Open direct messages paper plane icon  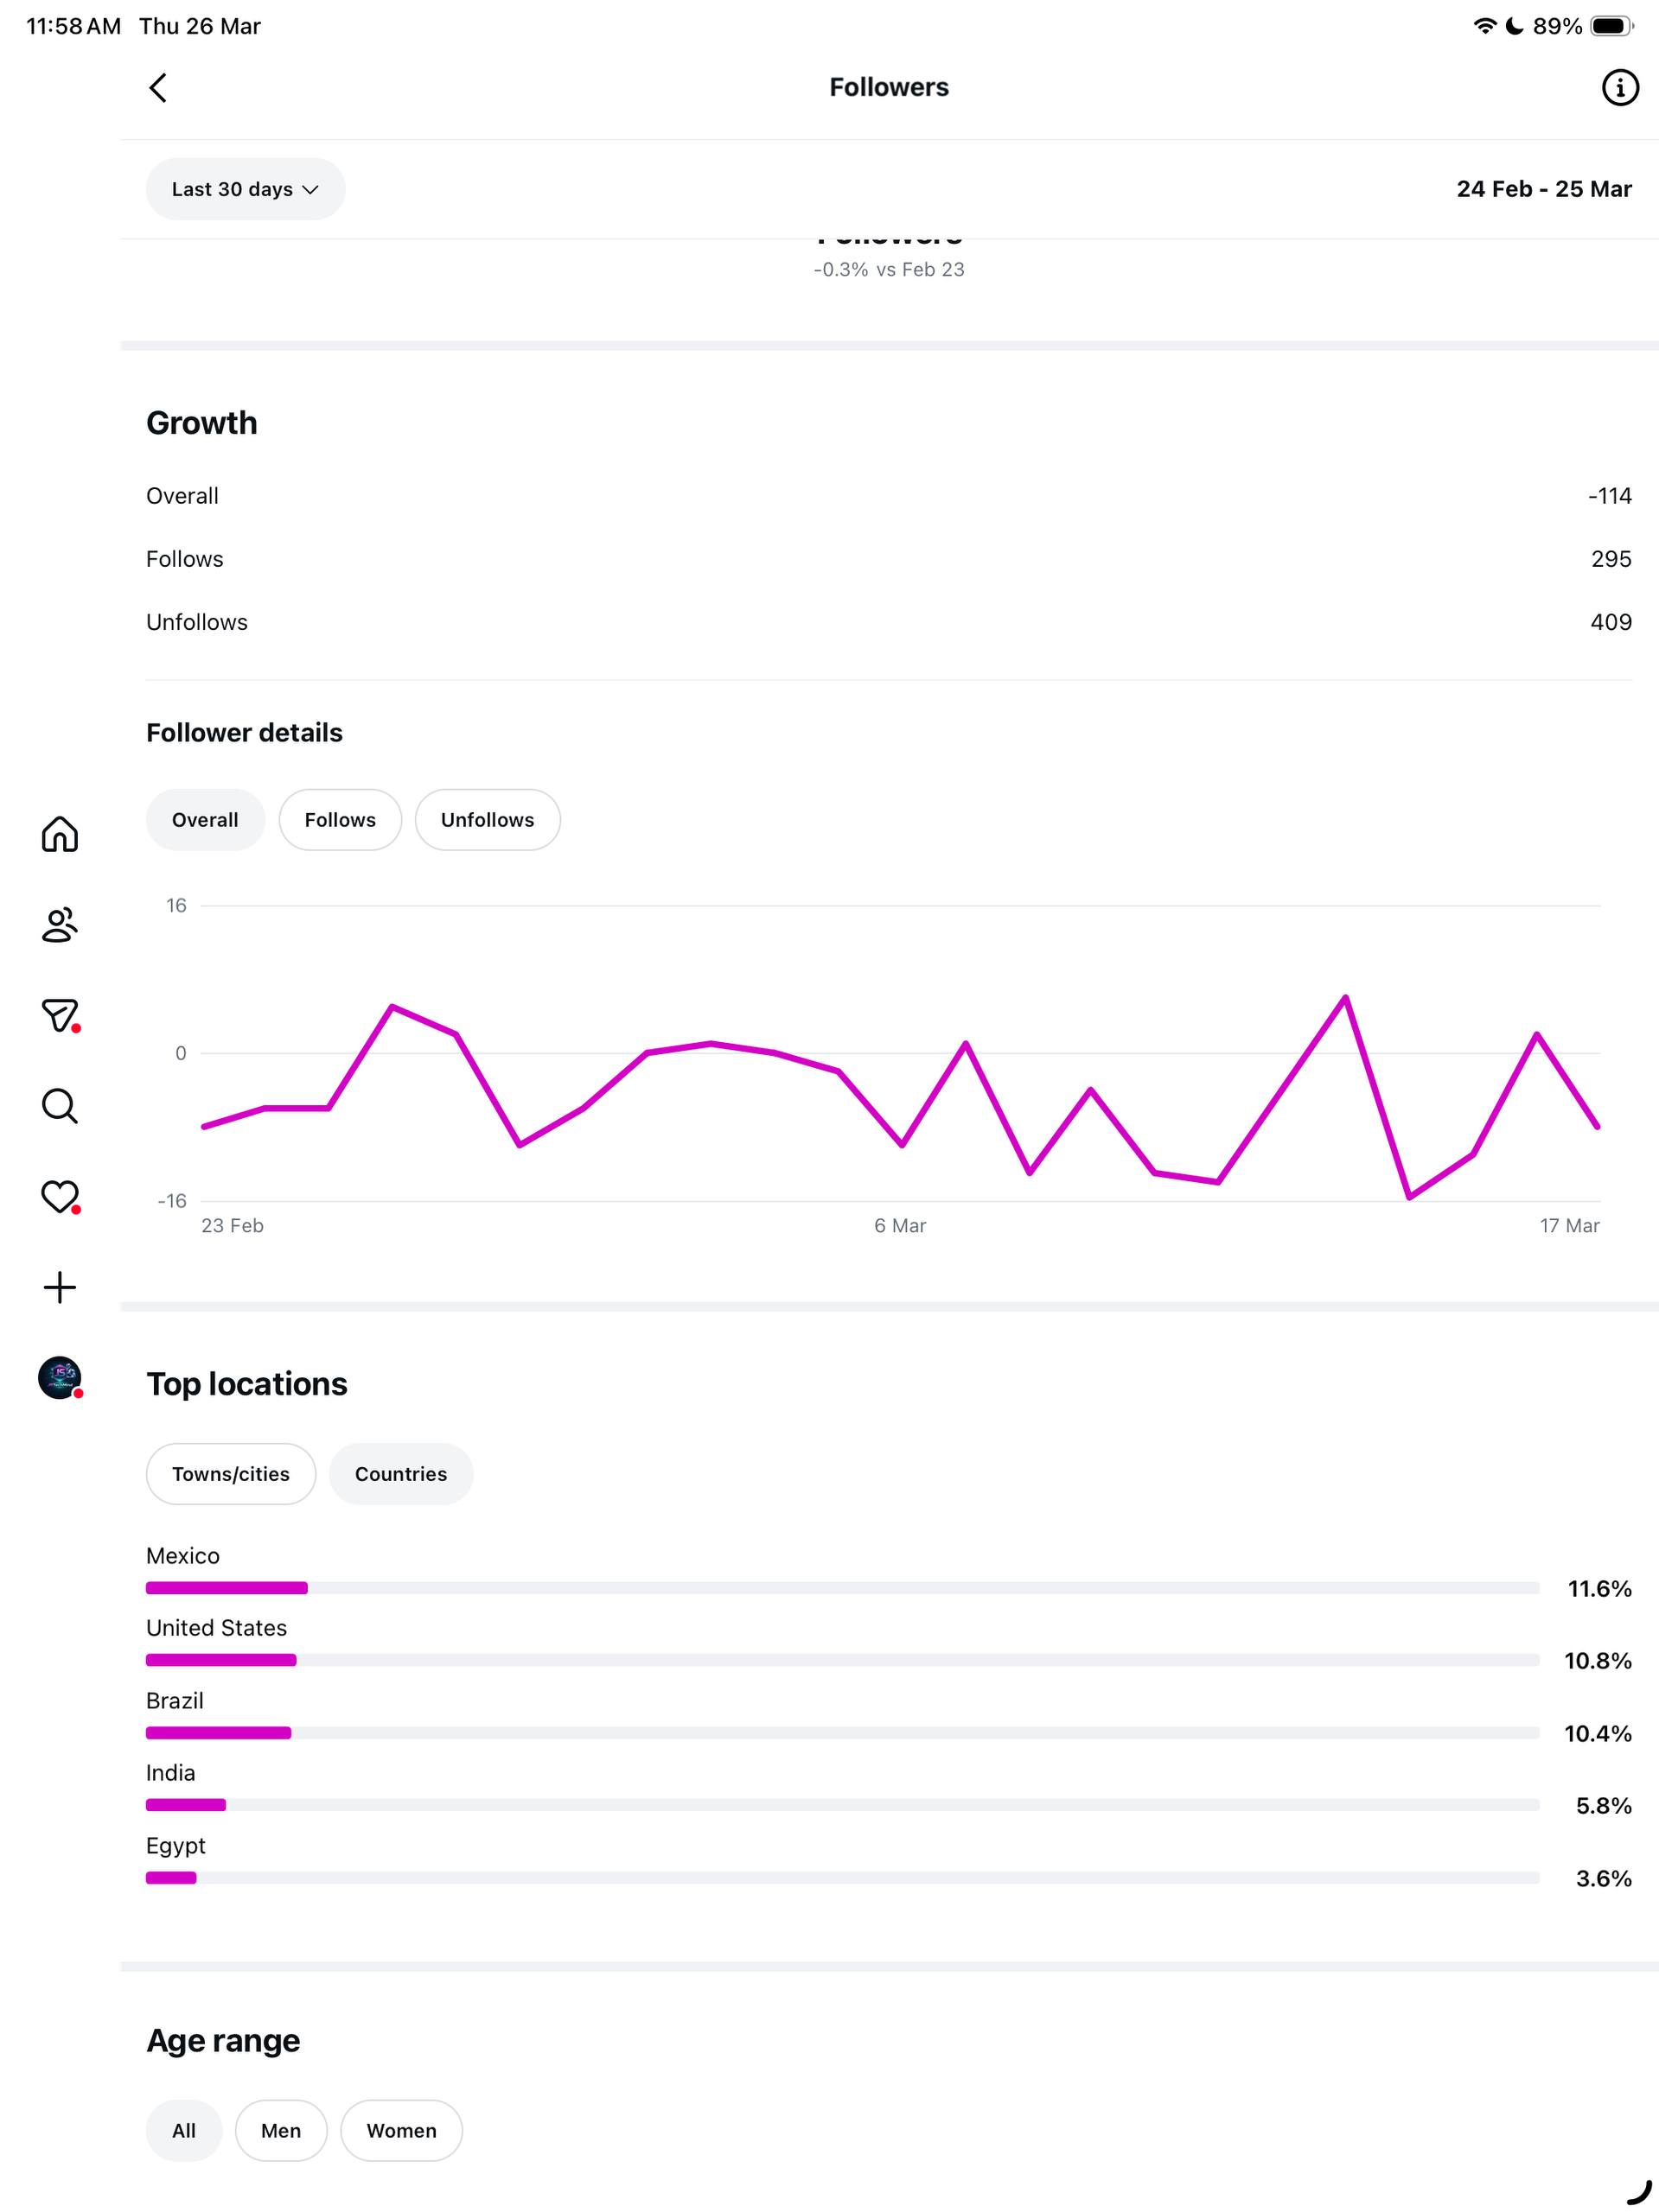click(x=60, y=1015)
